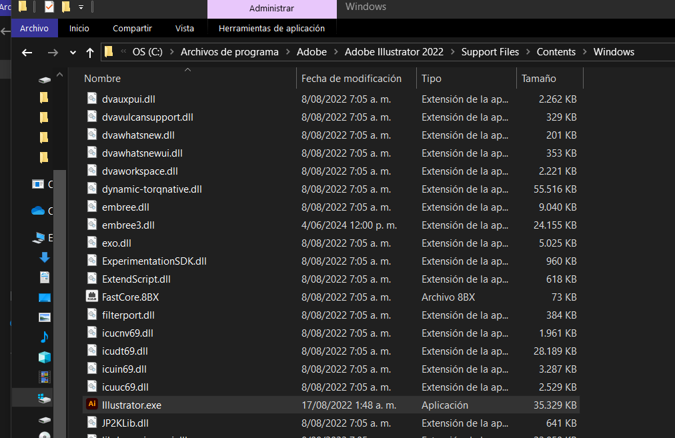Image resolution: width=675 pixels, height=438 pixels.
Task: Select file filterport.dll
Action: pyautogui.click(x=128, y=315)
